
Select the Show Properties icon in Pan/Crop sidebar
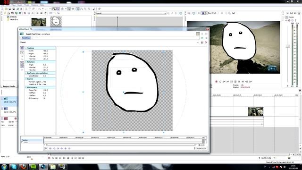22,48
